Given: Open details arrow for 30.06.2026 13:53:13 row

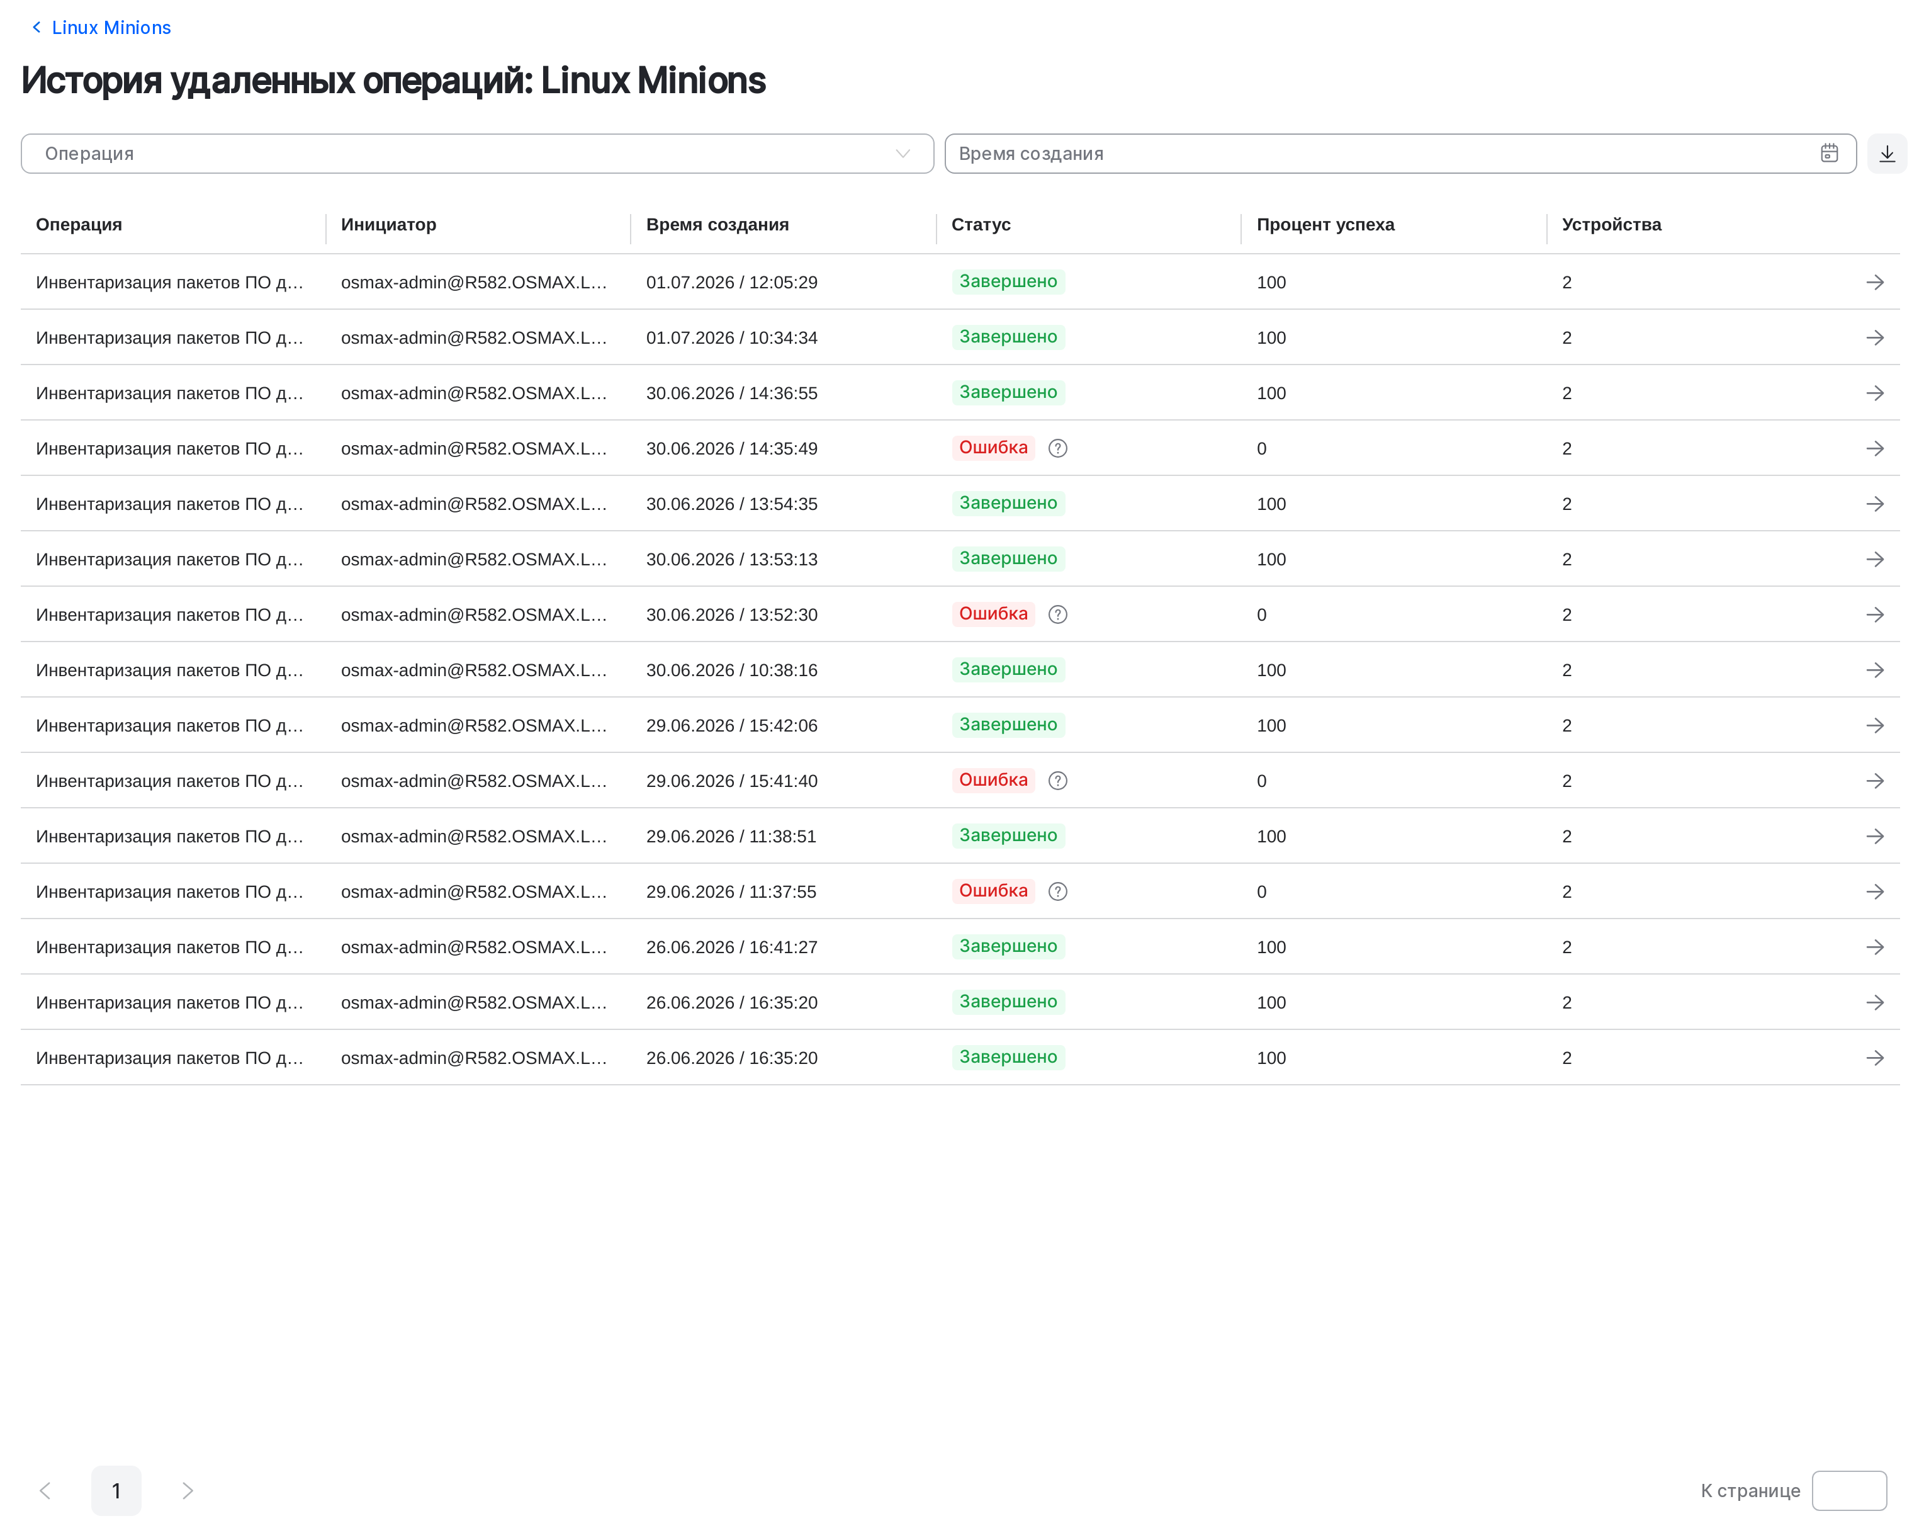Looking at the screenshot, I should pos(1875,559).
